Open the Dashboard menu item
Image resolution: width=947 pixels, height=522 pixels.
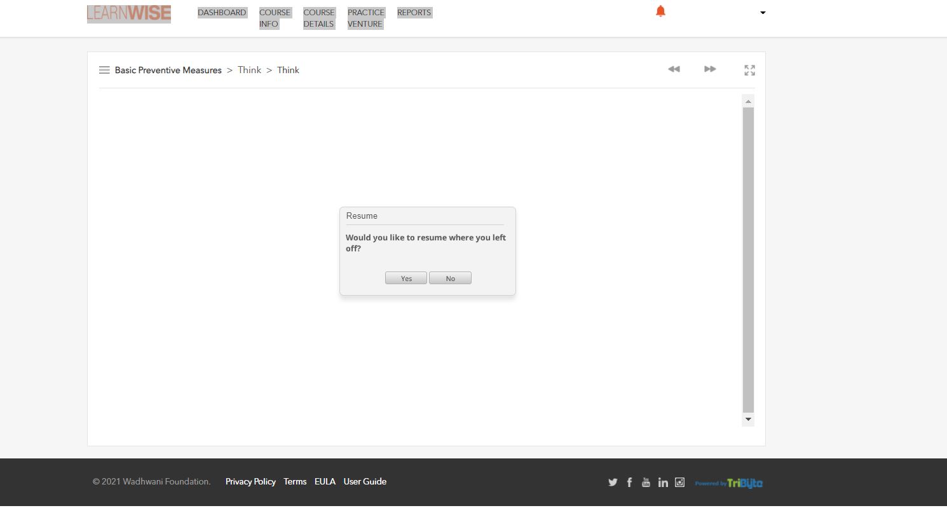(222, 13)
